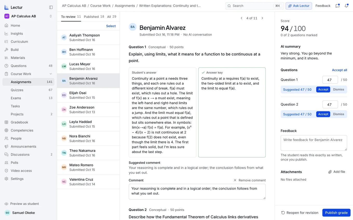Image resolution: width=353 pixels, height=220 pixels.
Task: Switch to the All submissions tab
Action: pyautogui.click(x=112, y=17)
